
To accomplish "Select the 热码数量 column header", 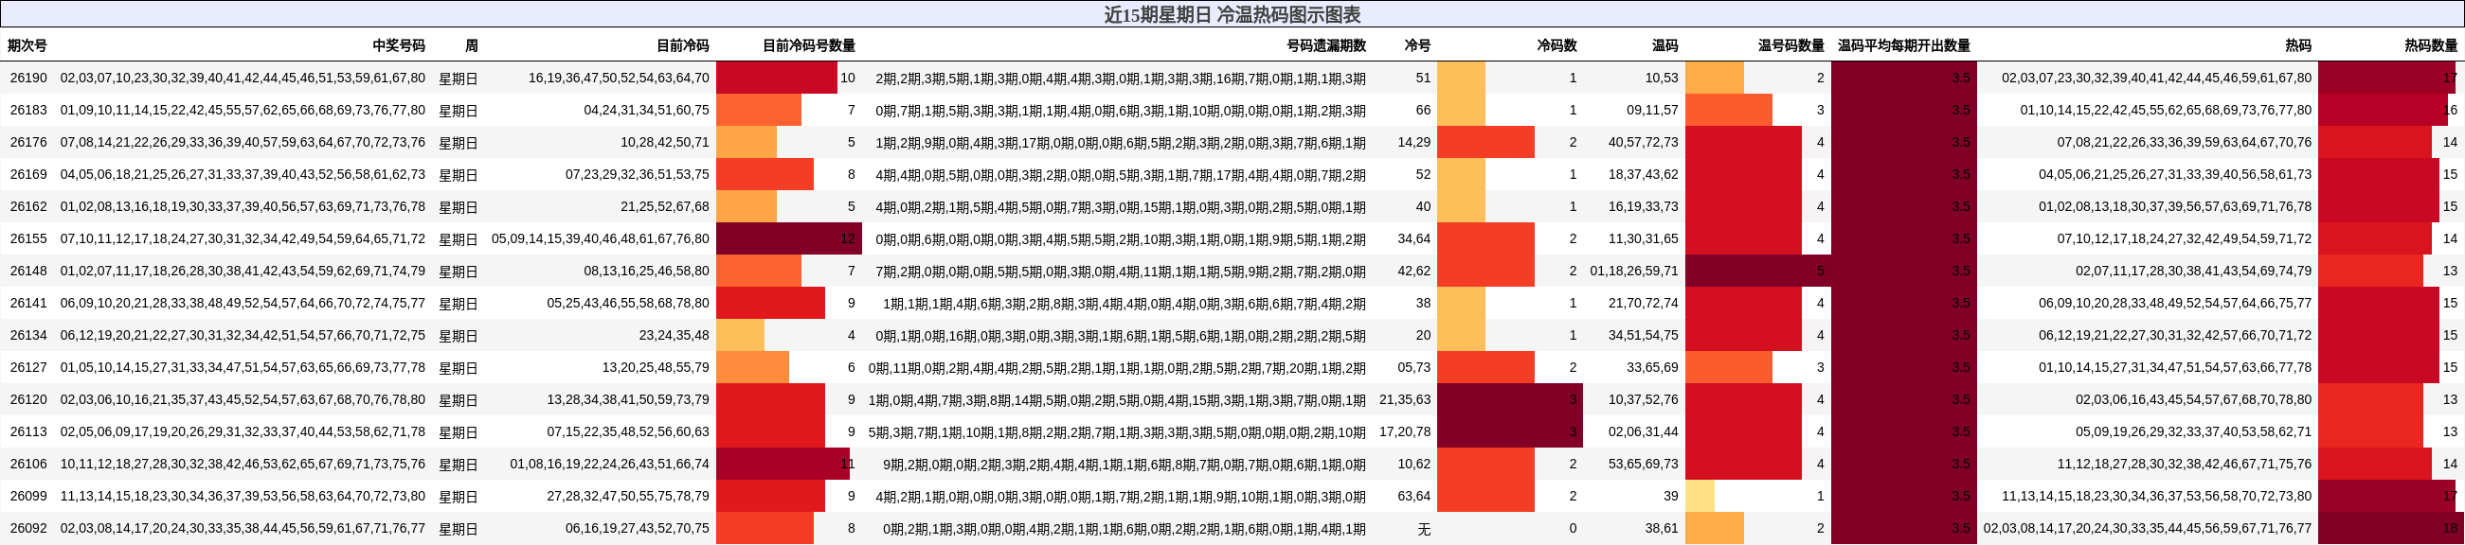I will 2431,44.
